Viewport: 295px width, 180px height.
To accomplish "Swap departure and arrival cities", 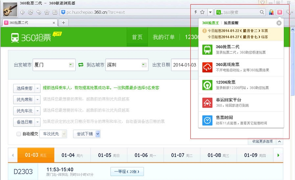I will (x=81, y=65).
